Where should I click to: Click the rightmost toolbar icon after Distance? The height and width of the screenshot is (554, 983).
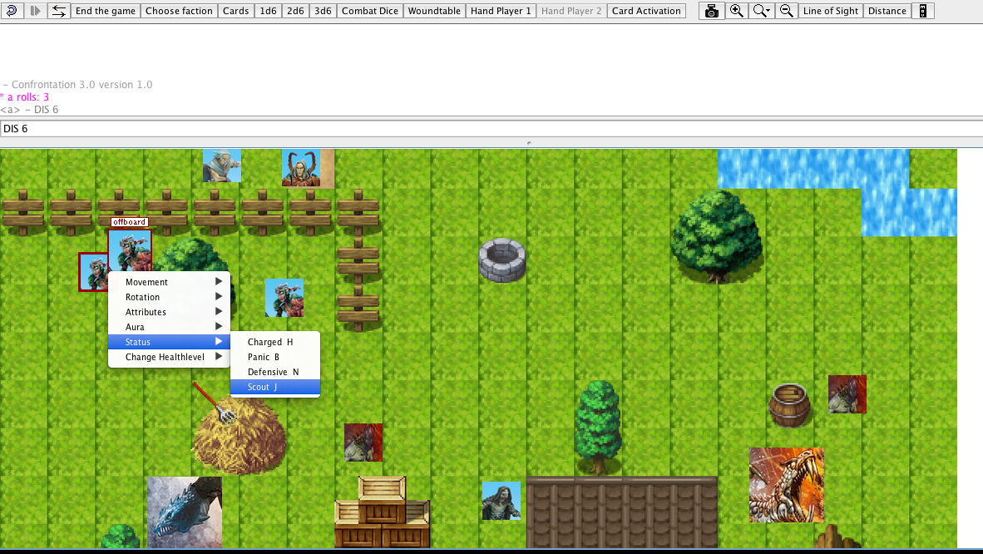[x=922, y=11]
